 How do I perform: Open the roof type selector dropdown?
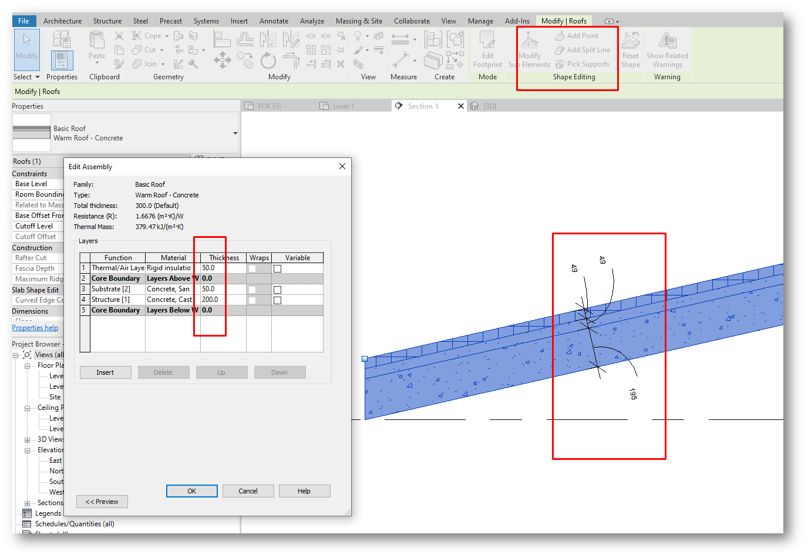click(235, 133)
